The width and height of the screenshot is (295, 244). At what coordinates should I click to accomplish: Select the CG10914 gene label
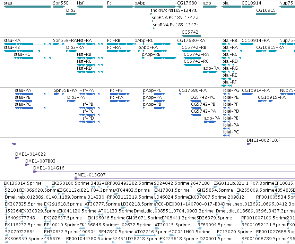point(251,3)
